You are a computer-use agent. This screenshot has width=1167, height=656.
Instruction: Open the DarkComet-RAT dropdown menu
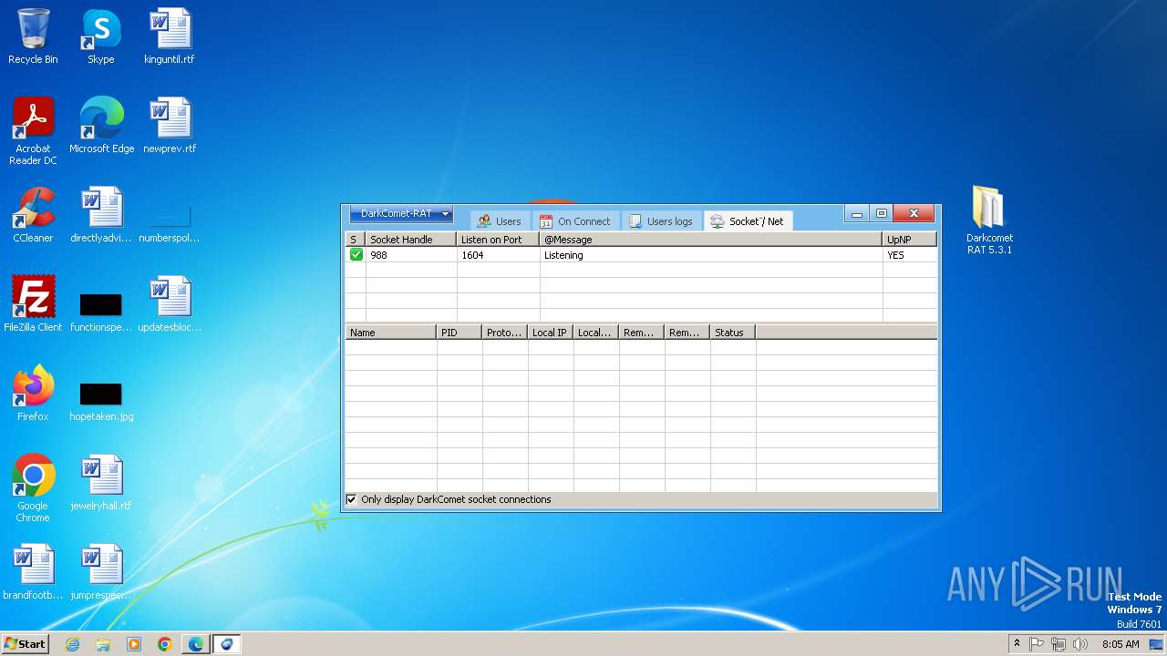pos(401,213)
